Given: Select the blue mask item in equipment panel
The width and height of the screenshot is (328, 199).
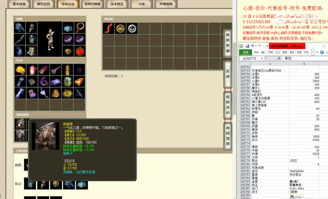Looking at the screenshot, I should (68, 28).
